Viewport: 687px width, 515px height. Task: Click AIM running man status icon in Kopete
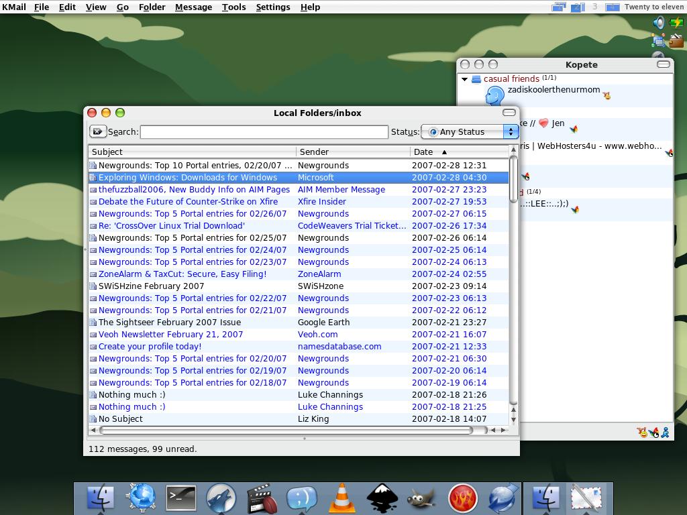coord(665,433)
